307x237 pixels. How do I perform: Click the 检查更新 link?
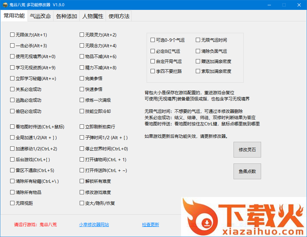click(150, 225)
